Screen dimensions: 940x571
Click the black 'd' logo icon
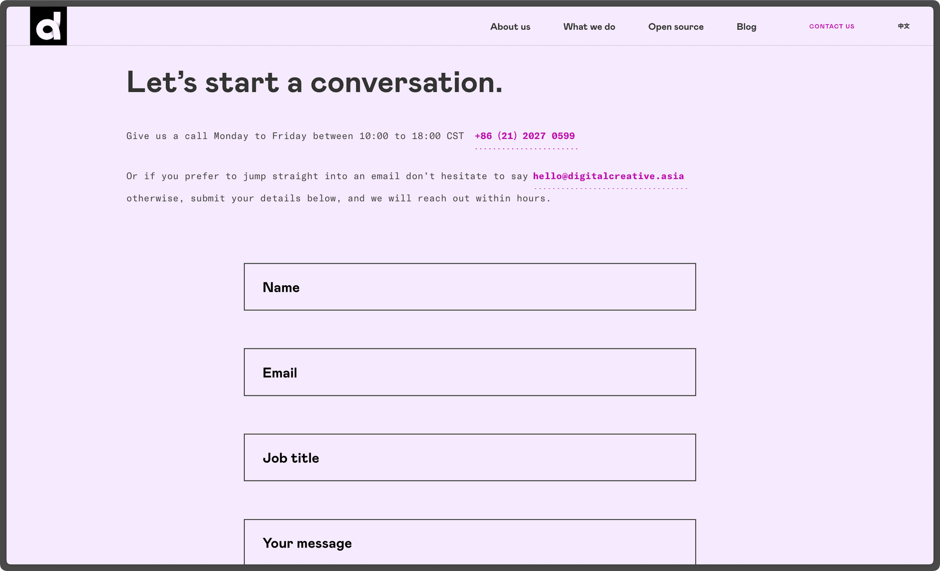click(x=48, y=26)
